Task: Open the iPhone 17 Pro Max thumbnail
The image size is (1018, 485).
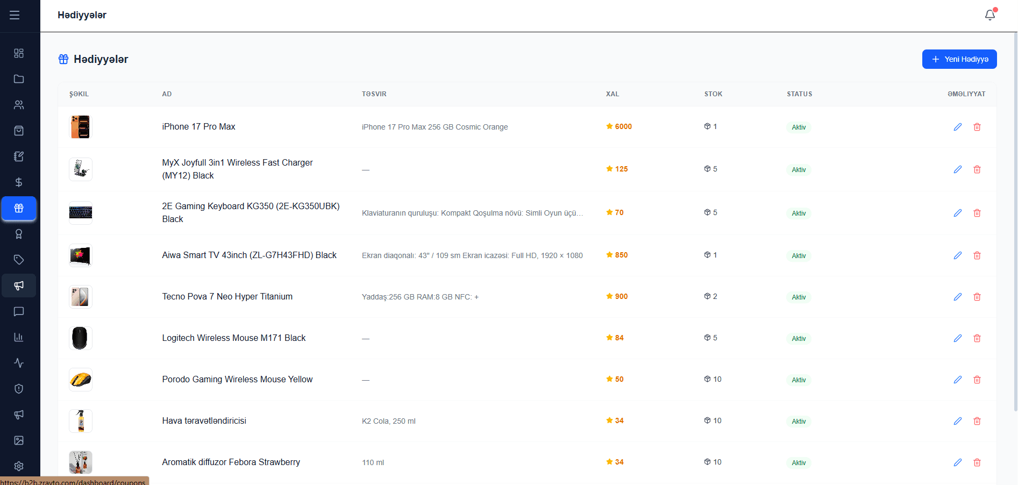Action: click(81, 127)
